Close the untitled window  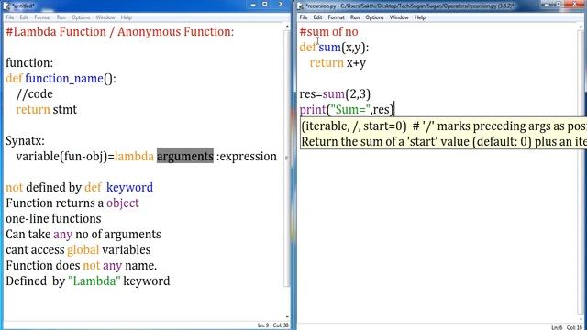[281, 4]
